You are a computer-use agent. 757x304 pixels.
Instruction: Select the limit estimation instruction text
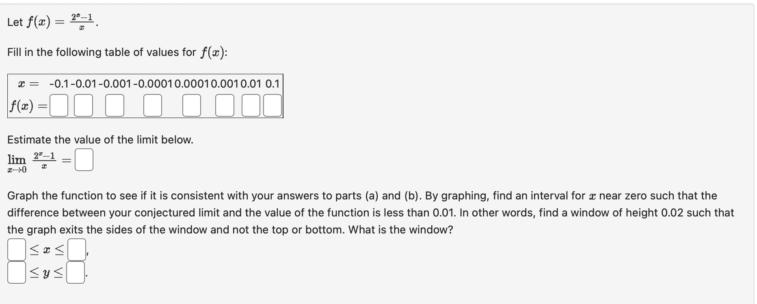pos(100,139)
